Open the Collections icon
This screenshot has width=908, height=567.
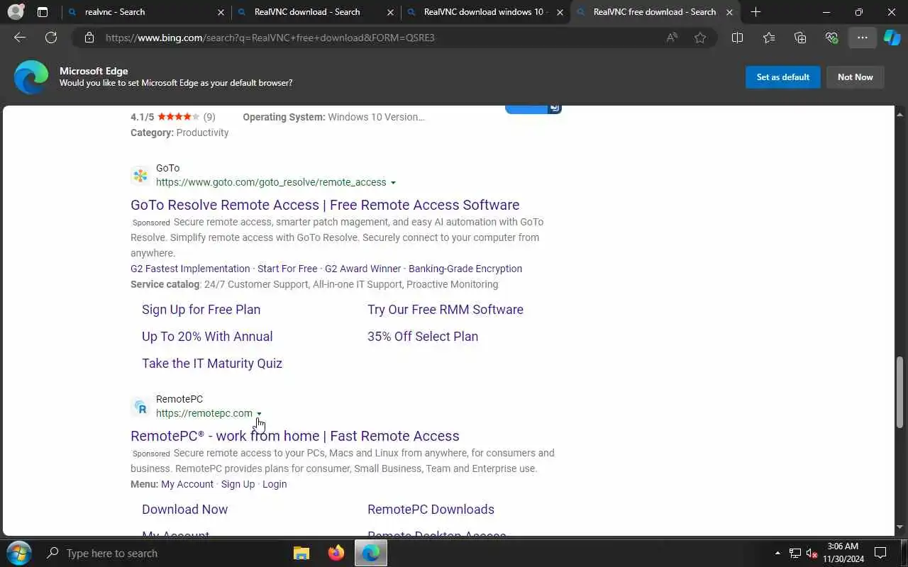pos(800,38)
